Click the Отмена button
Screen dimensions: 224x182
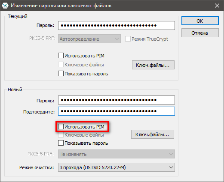pos(200,33)
